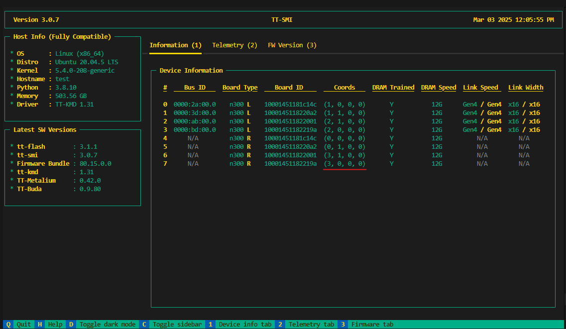This screenshot has width=566, height=329.
Task: Click underlined coords (3, 0, 0, 0)
Action: (x=344, y=164)
